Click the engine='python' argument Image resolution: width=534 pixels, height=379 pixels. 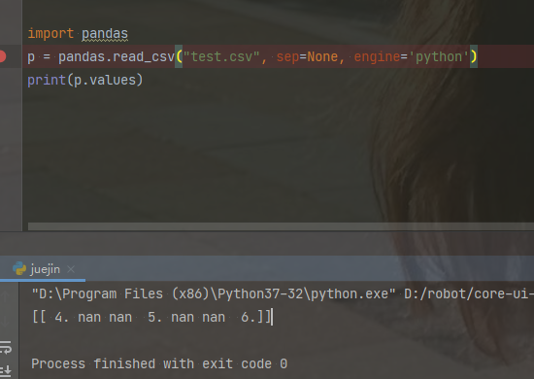pyautogui.click(x=412, y=56)
